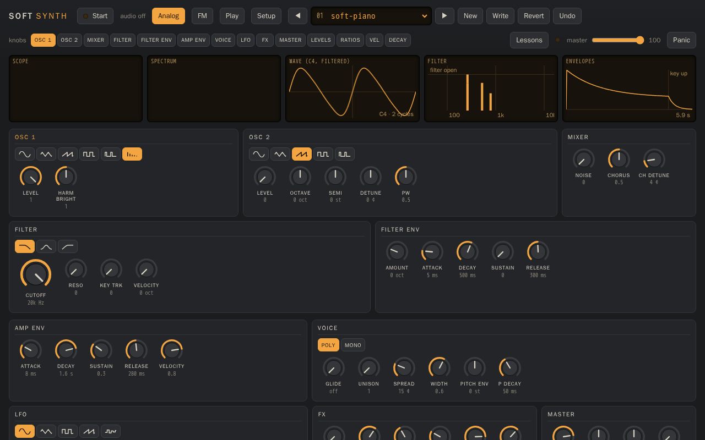Select the triangle waveform for OSC 1
705x440 pixels.
coord(46,155)
